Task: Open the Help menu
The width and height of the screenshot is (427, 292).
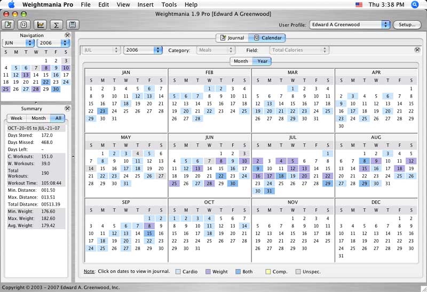Action: tap(191, 5)
